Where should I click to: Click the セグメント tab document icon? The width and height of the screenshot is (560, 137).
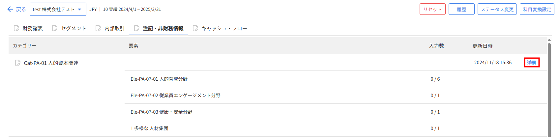(x=55, y=28)
